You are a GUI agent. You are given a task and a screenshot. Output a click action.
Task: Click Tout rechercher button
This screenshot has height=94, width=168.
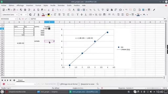pos(50,84)
